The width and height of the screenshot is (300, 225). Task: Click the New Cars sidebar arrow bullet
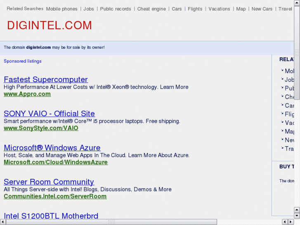click(x=282, y=139)
